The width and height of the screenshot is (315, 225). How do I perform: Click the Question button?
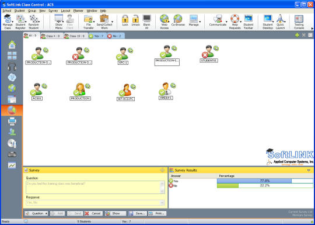click(x=36, y=213)
